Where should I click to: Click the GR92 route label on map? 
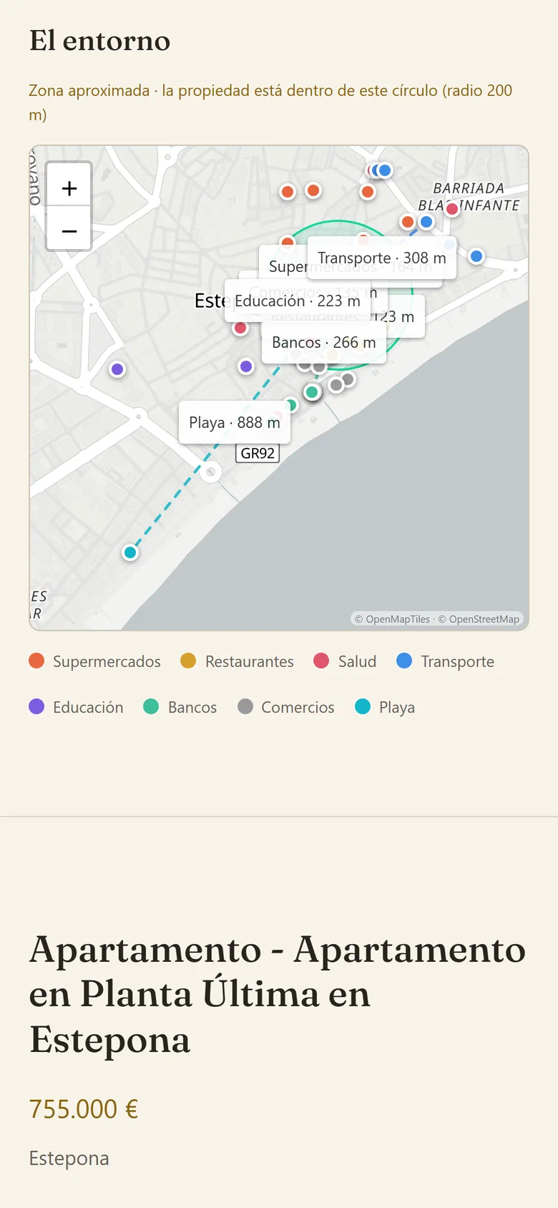tap(258, 453)
